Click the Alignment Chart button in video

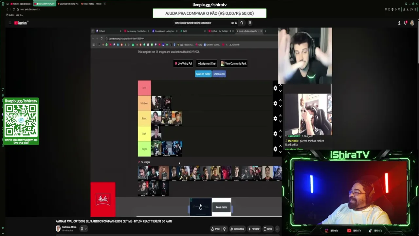[207, 64]
